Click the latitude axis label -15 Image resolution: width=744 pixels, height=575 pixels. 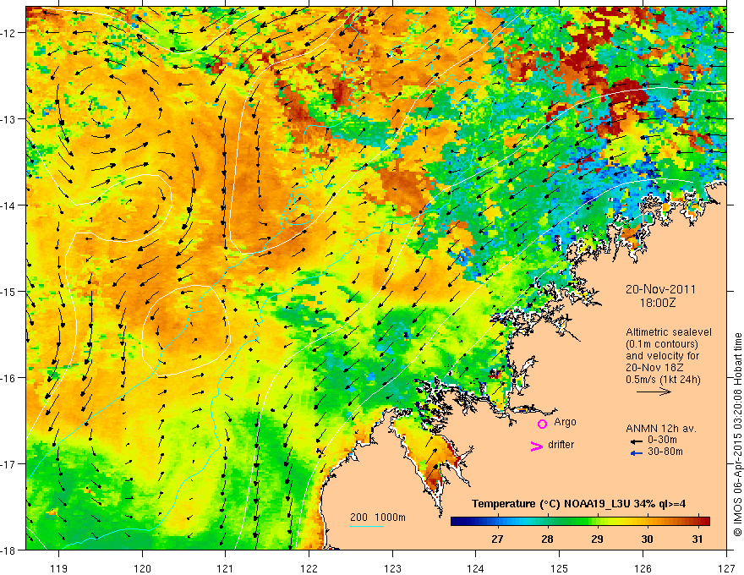click(x=8, y=292)
